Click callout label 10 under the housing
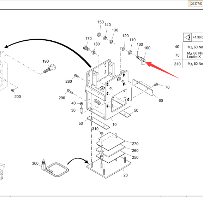This screenshot has height=197, width=203. tap(114, 124)
